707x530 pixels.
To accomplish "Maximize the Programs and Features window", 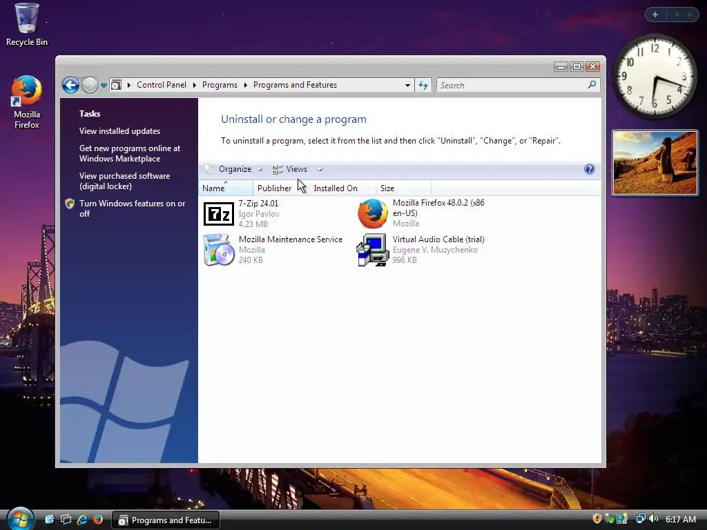I will pyautogui.click(x=577, y=67).
